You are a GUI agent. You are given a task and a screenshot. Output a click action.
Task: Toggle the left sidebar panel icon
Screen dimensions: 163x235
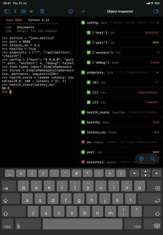(7, 11)
